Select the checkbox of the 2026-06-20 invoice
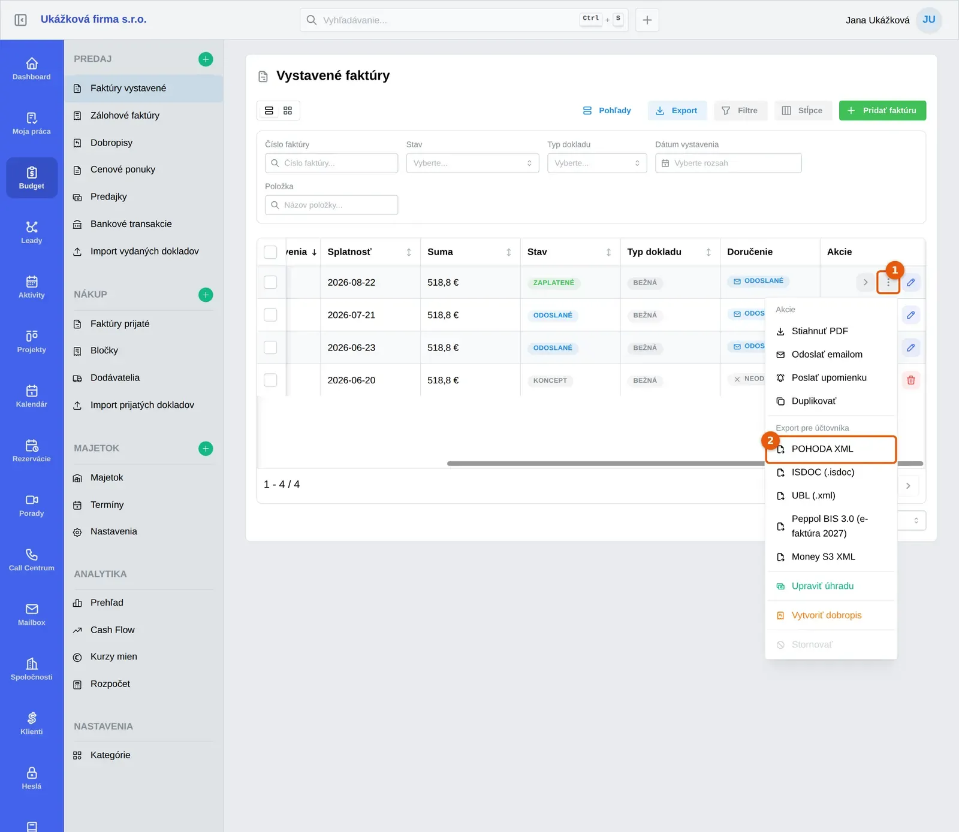Screen dimensions: 959x832 click(x=270, y=380)
